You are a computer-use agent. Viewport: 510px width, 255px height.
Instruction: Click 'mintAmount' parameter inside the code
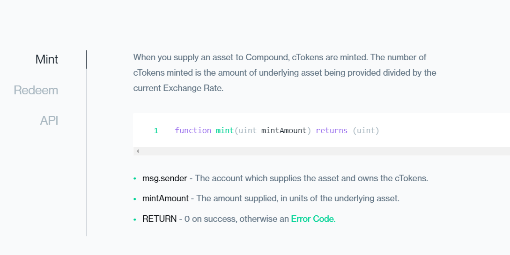point(284,130)
